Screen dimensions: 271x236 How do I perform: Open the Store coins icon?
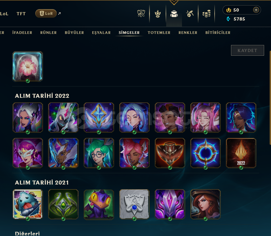click(x=206, y=14)
